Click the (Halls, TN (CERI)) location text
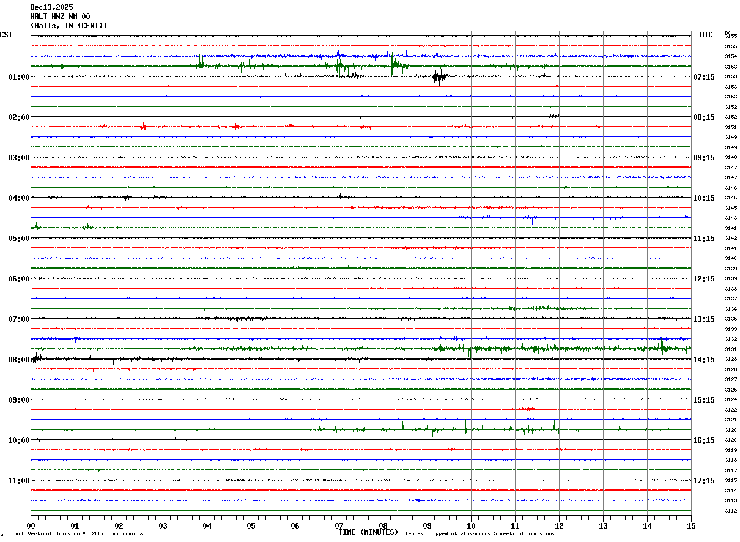The width and height of the screenshot is (740, 542). click(68, 26)
